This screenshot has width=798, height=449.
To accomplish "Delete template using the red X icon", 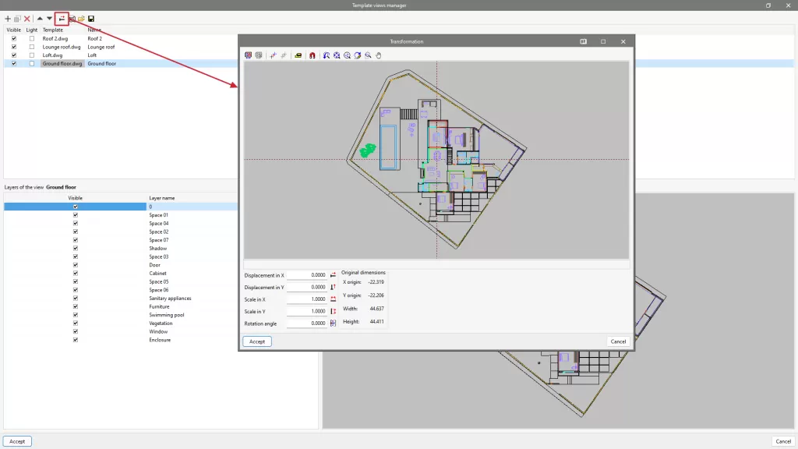I will click(x=27, y=19).
